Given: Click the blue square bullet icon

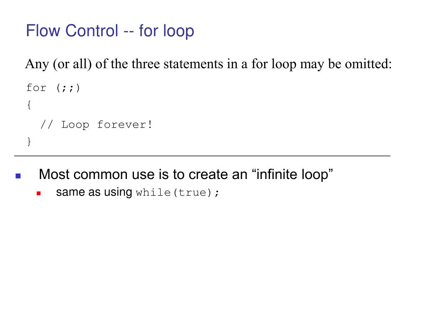Looking at the screenshot, I should tap(18, 176).
